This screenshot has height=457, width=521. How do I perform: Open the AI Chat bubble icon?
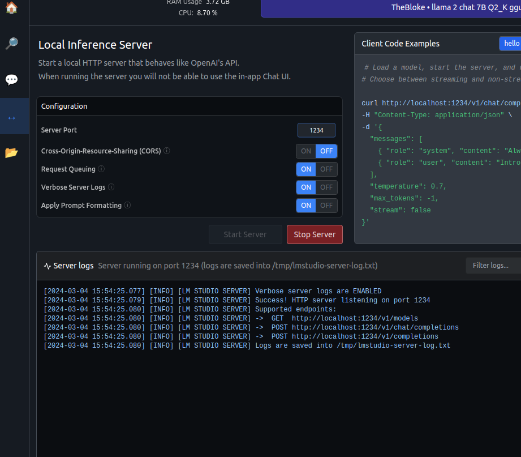(11, 80)
